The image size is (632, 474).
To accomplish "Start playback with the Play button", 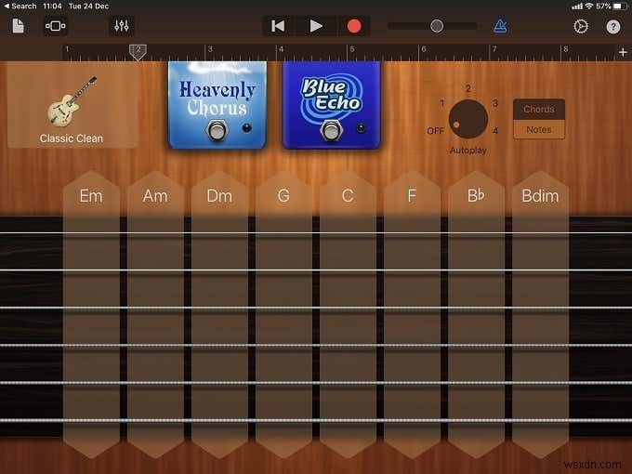I will click(x=316, y=26).
